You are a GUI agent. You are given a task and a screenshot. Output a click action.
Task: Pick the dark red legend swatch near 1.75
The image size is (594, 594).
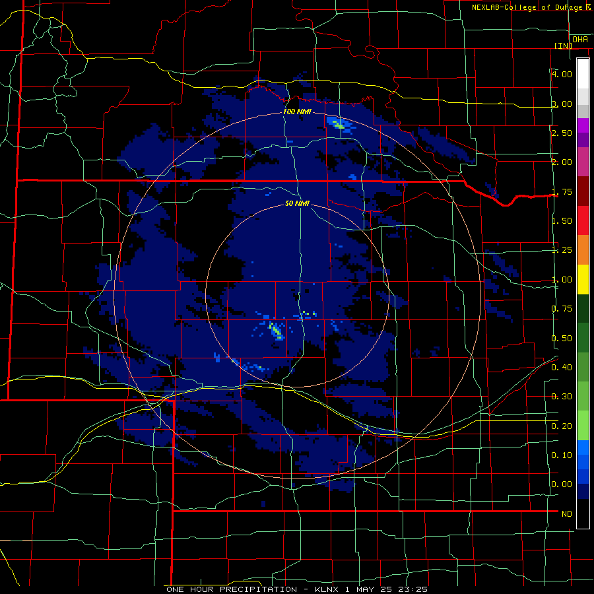click(x=583, y=191)
